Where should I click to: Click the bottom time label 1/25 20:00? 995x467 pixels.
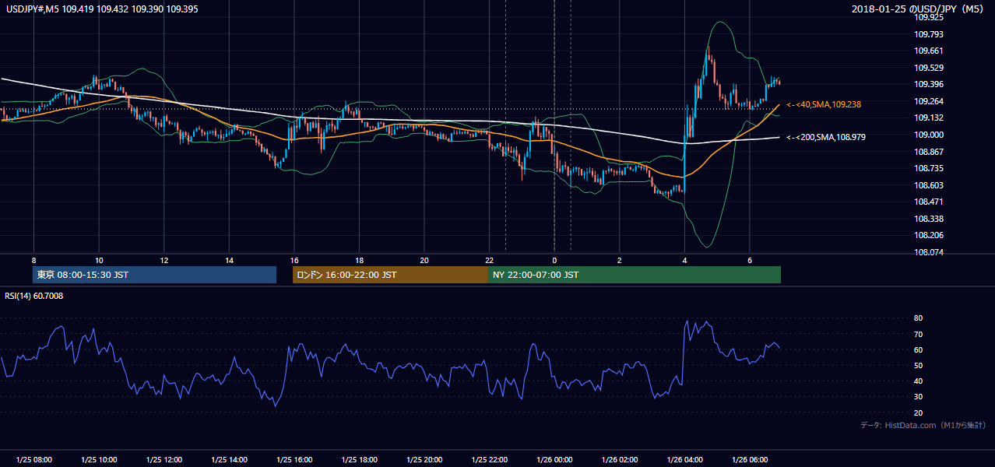(x=424, y=460)
